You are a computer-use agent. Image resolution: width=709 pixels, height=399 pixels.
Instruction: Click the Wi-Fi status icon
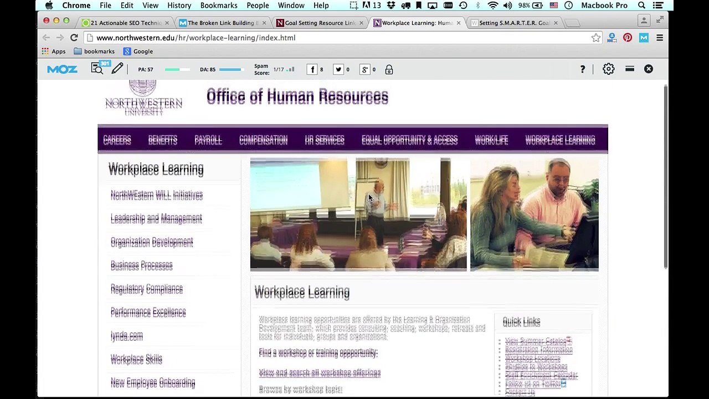click(x=492, y=6)
